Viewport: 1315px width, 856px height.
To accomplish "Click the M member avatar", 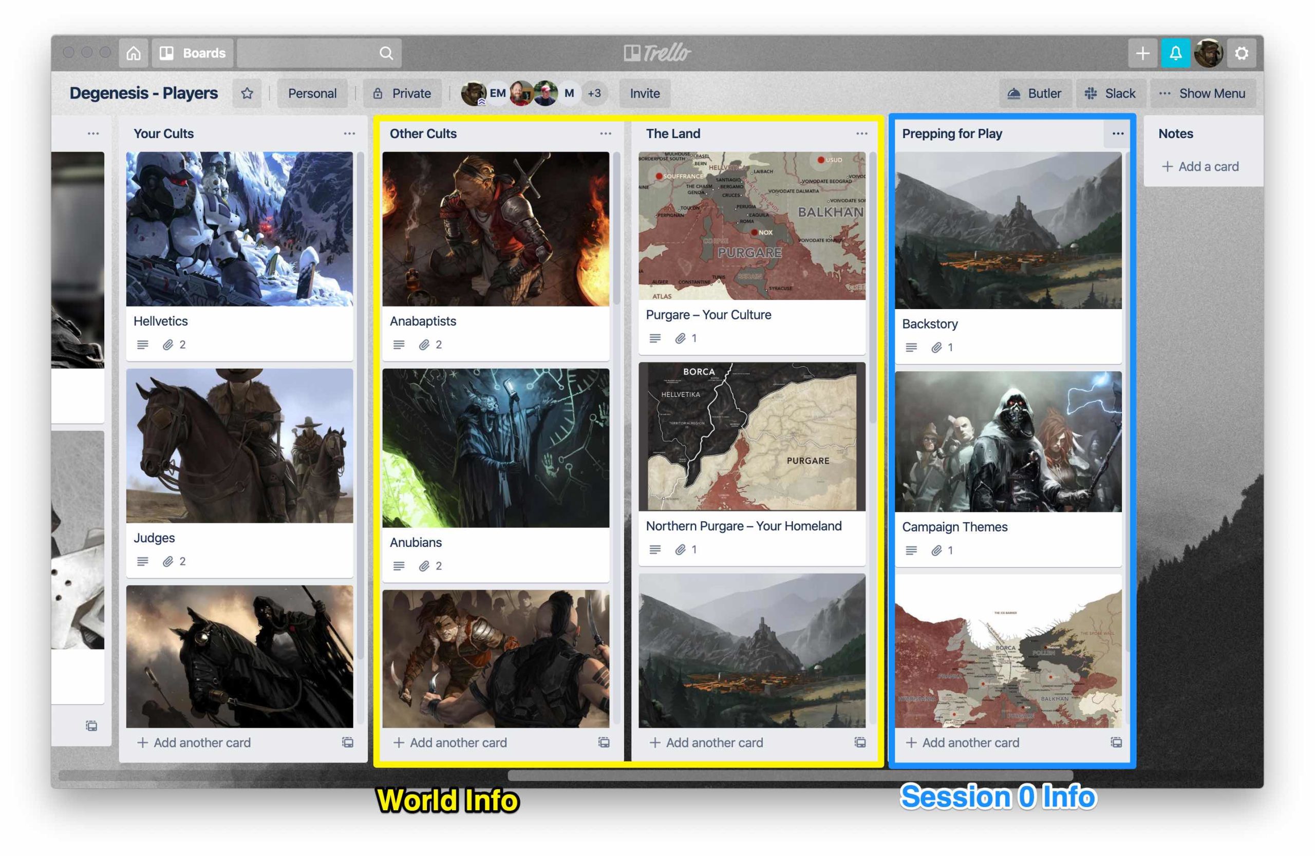I will (569, 93).
